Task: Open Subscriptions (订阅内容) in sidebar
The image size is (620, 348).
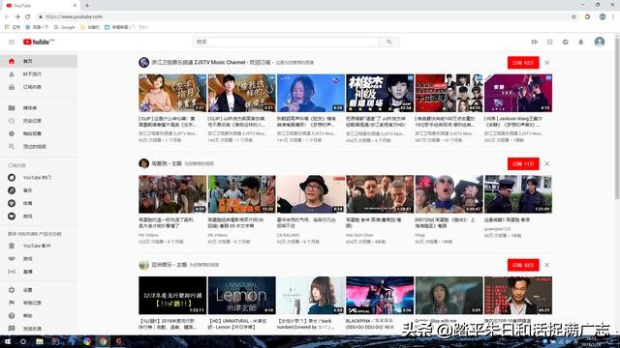Action: [39, 87]
